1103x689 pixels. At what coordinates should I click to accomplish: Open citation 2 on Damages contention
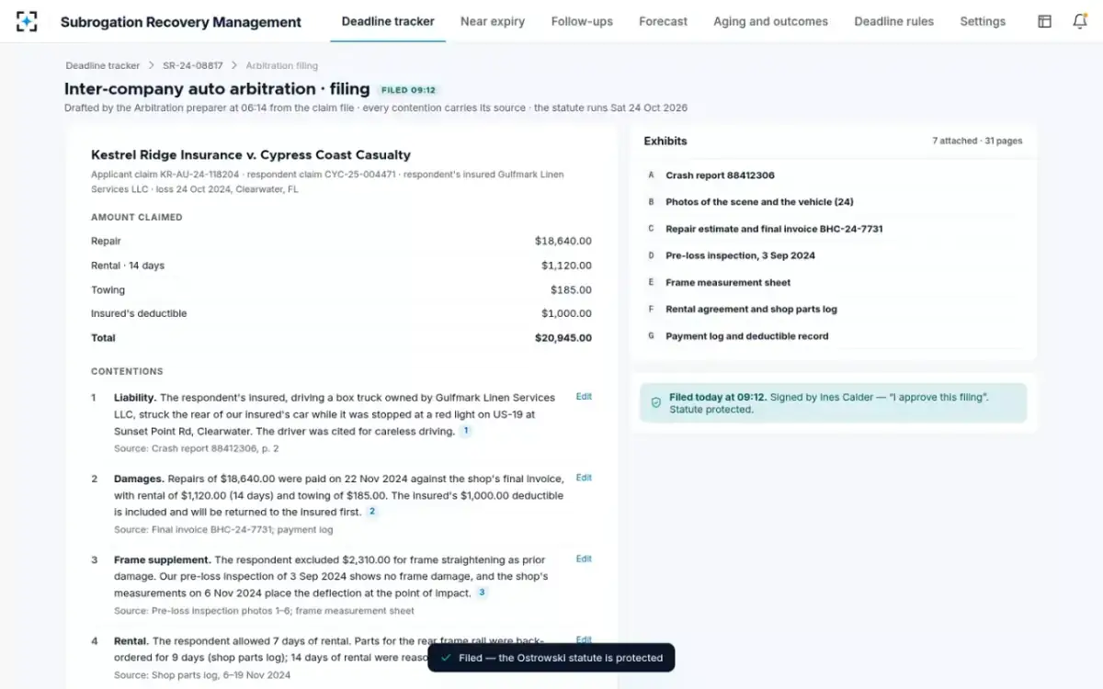point(372,512)
